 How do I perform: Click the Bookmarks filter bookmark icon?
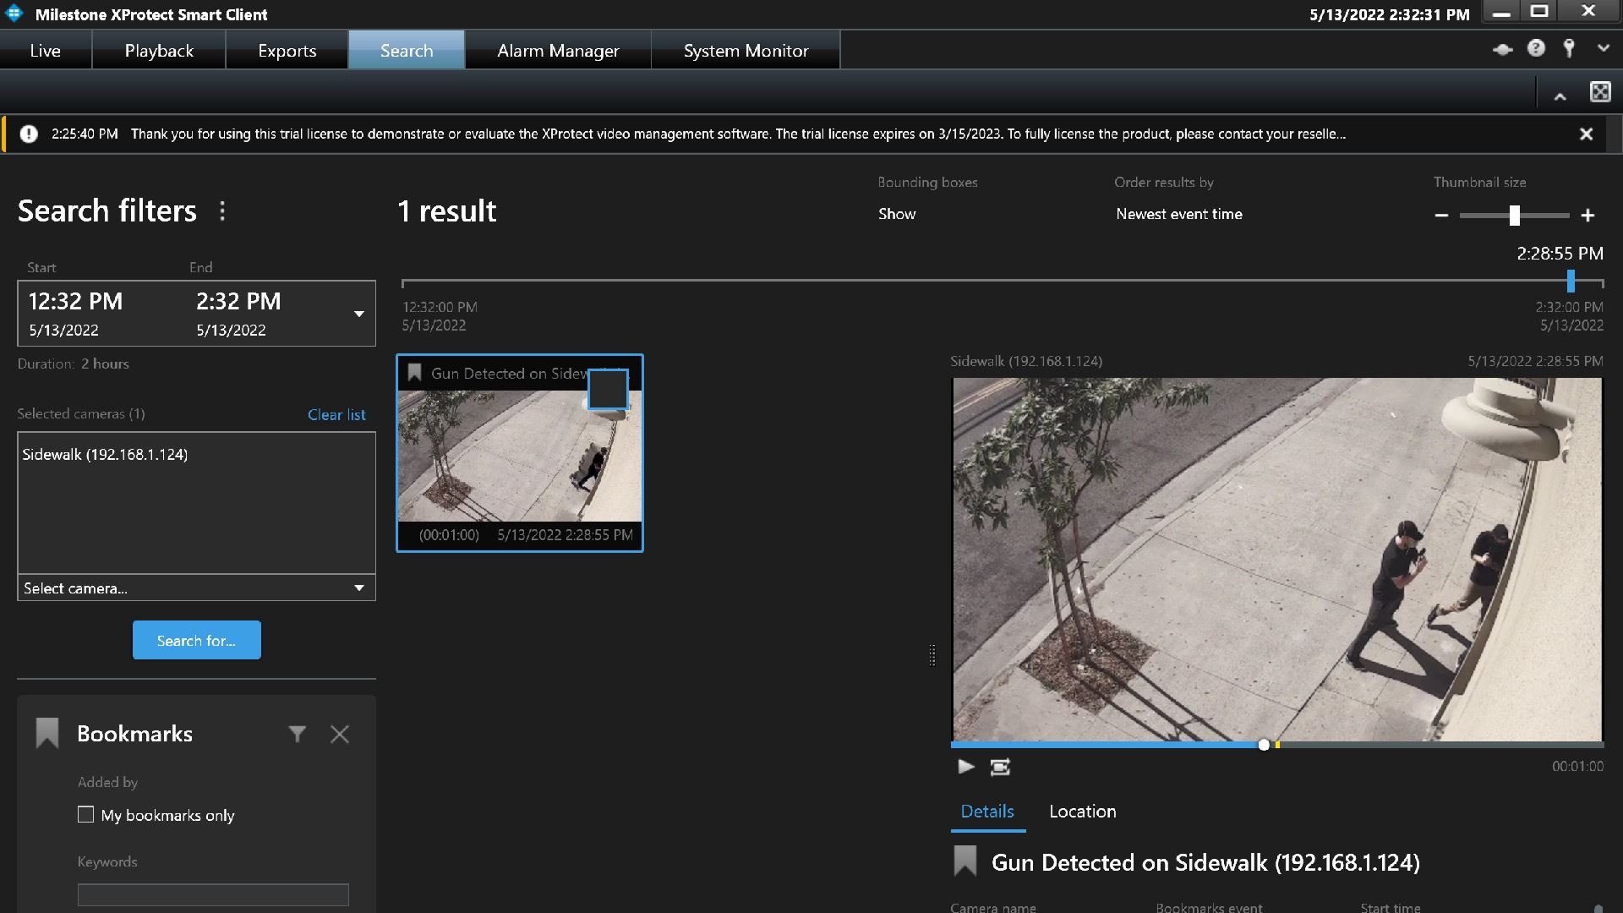pyautogui.click(x=47, y=733)
